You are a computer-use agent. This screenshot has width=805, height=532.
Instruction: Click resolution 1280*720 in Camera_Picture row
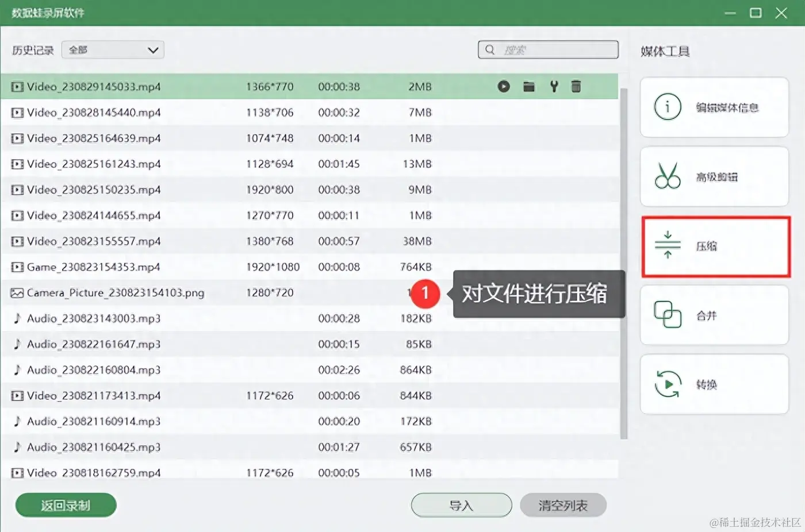(270, 293)
